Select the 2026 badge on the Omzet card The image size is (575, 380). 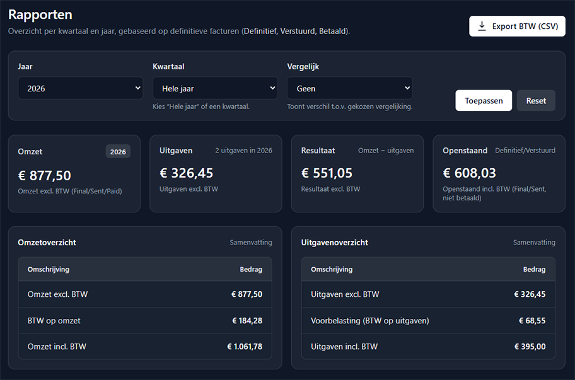(x=118, y=151)
